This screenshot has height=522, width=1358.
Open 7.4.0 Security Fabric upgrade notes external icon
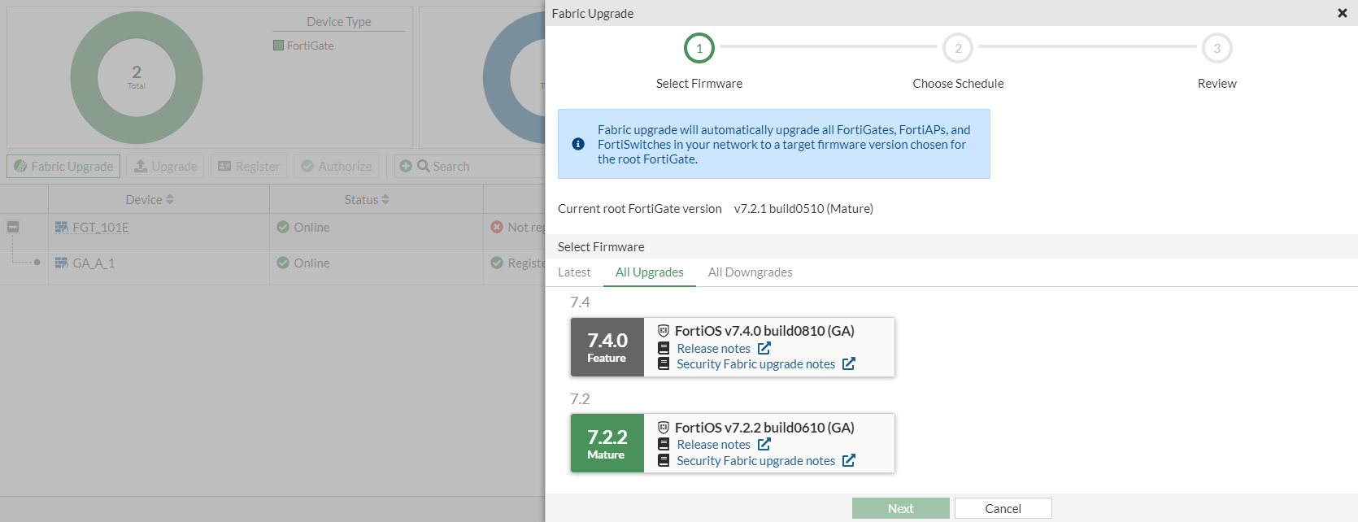pyautogui.click(x=849, y=363)
